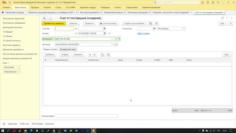
Task: Open calendar for Счет № date
Action: (104, 28)
